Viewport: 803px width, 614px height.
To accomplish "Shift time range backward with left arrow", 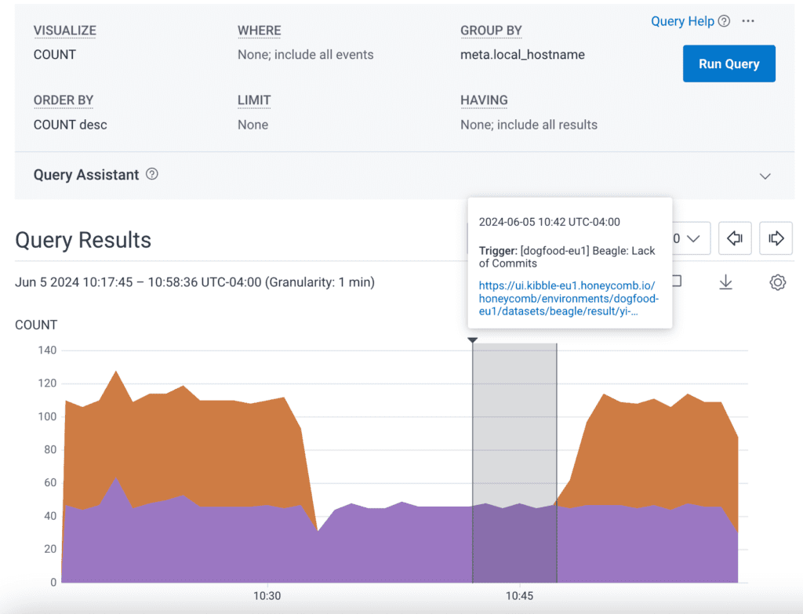I will tap(735, 238).
